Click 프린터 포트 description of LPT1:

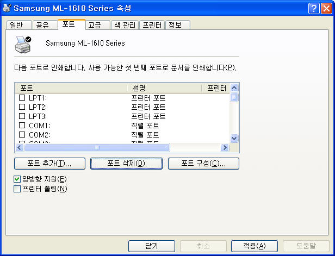[148, 98]
